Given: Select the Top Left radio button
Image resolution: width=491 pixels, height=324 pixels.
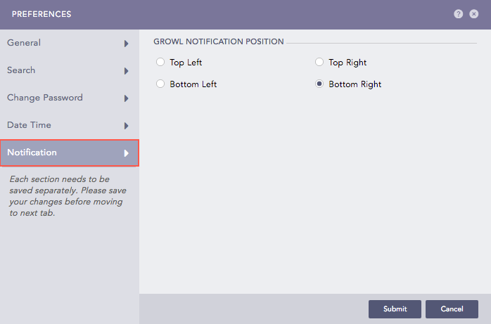Looking at the screenshot, I should [160, 63].
